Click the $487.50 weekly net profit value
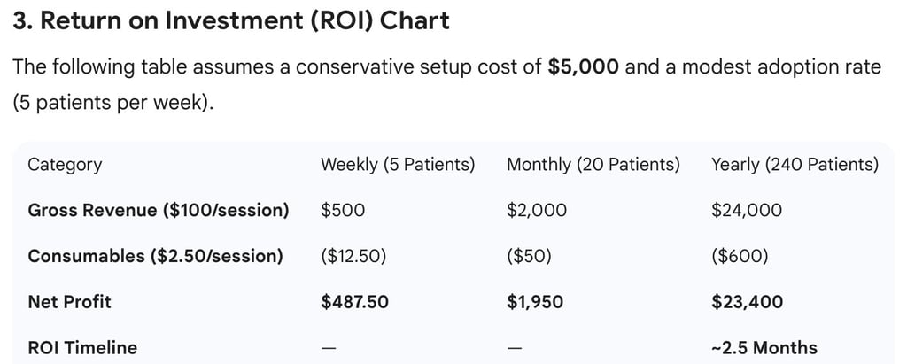 click(354, 302)
